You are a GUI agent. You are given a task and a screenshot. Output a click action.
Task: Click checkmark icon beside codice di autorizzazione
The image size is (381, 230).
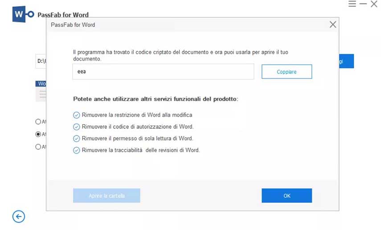[76, 127]
